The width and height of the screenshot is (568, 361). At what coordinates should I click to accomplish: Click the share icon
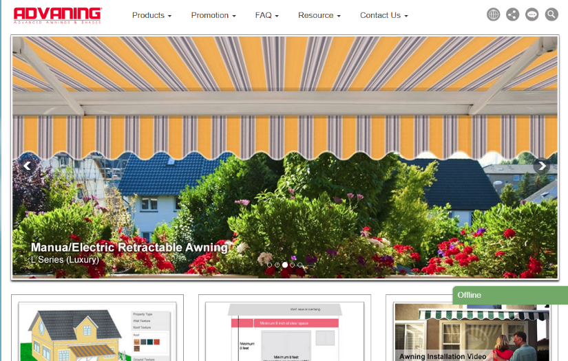512,14
